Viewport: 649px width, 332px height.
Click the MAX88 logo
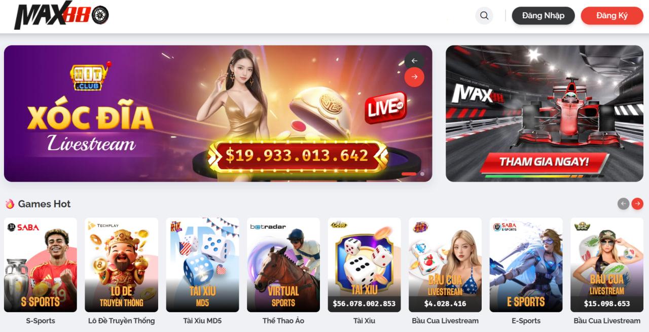pos(61,16)
